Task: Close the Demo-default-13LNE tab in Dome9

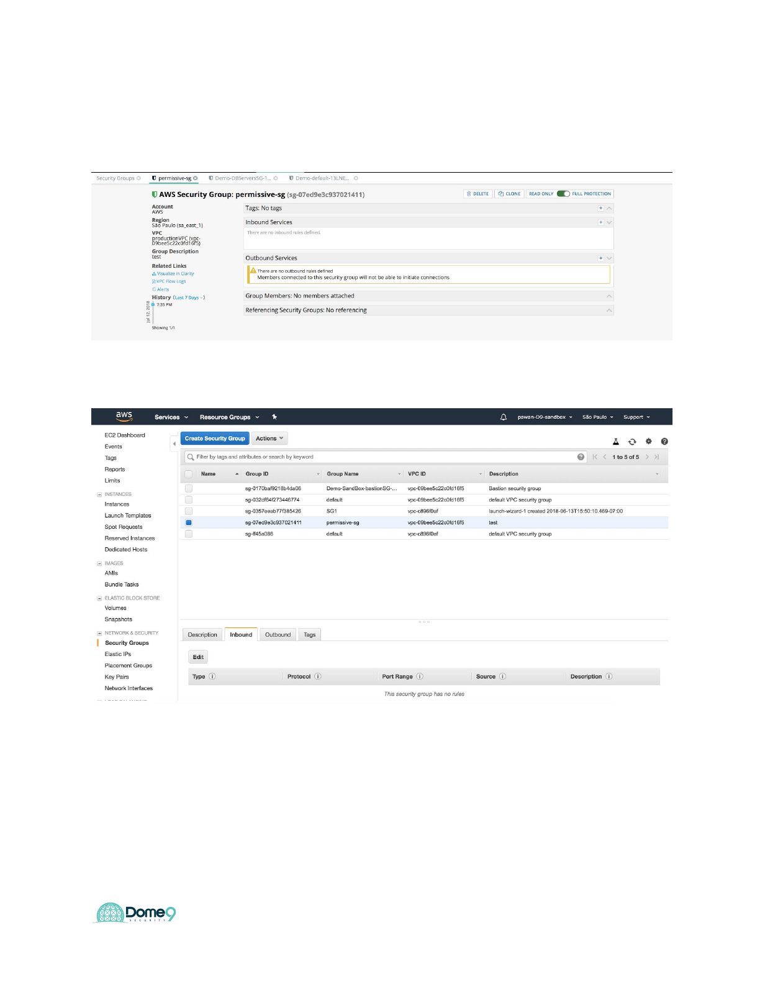Action: (x=356, y=178)
